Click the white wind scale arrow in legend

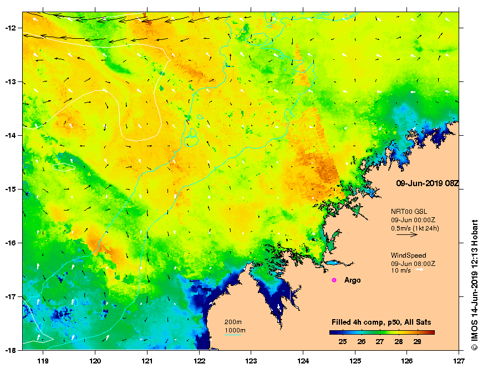(419, 270)
